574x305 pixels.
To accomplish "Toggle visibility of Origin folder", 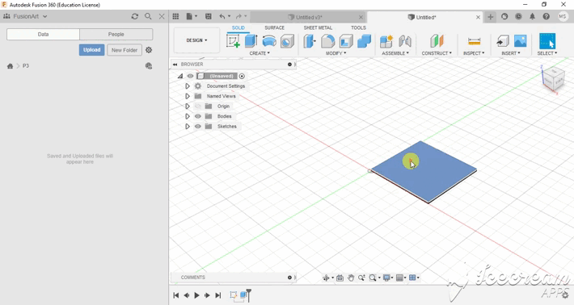I will 198,107.
